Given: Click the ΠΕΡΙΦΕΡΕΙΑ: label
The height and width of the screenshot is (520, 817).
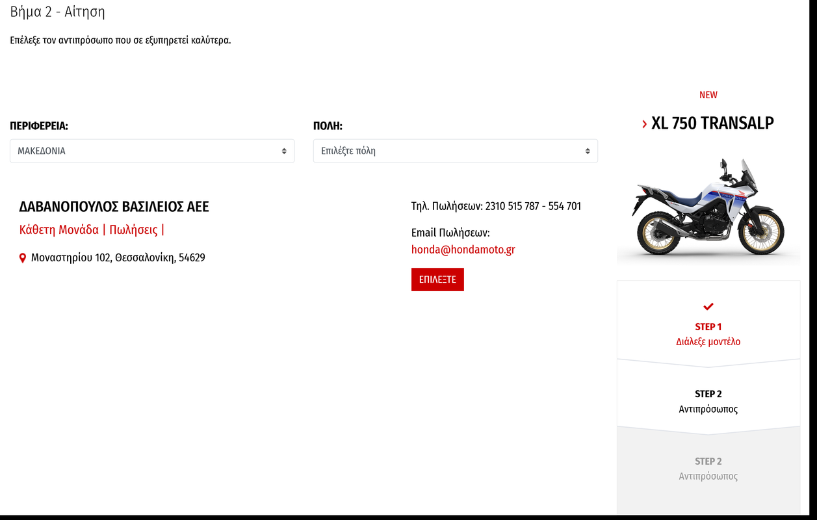Looking at the screenshot, I should pos(39,125).
